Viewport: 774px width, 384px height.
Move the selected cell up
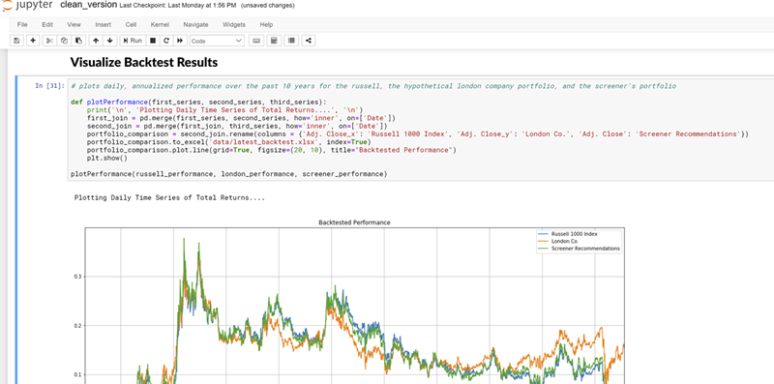(96, 41)
